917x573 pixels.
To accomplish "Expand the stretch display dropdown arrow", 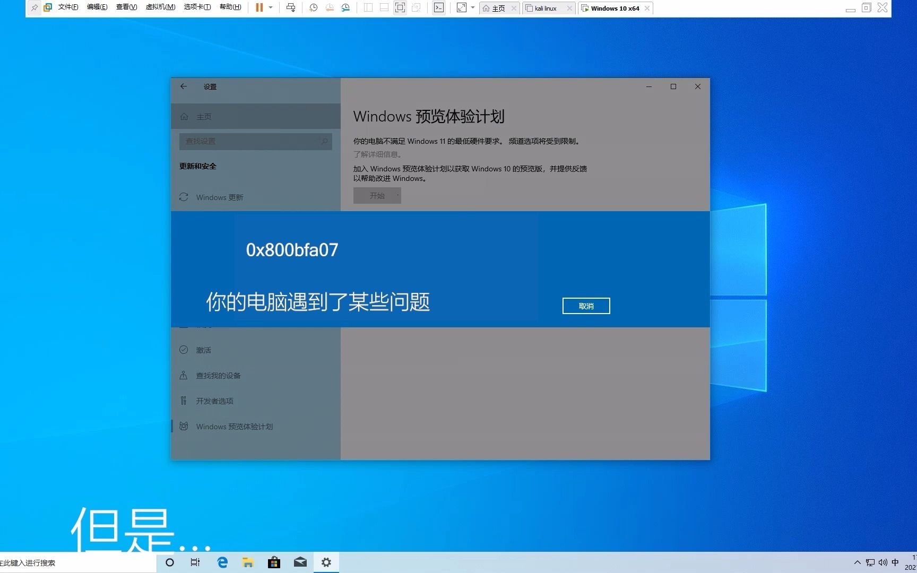I will (473, 8).
